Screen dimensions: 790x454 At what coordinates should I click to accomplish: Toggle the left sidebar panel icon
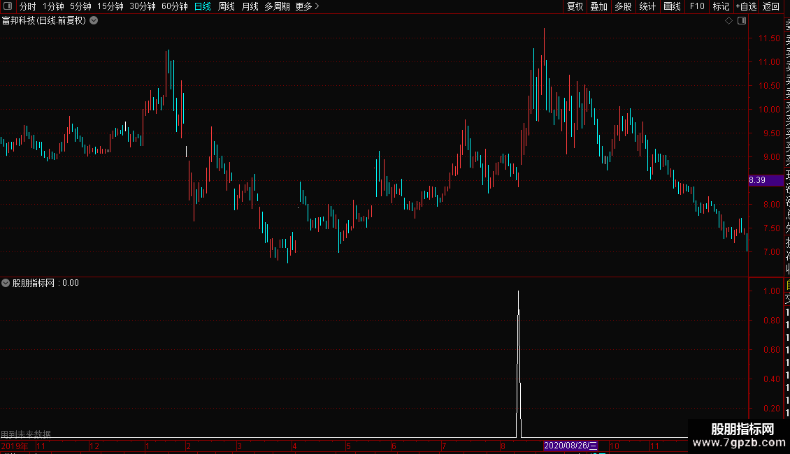coord(8,6)
